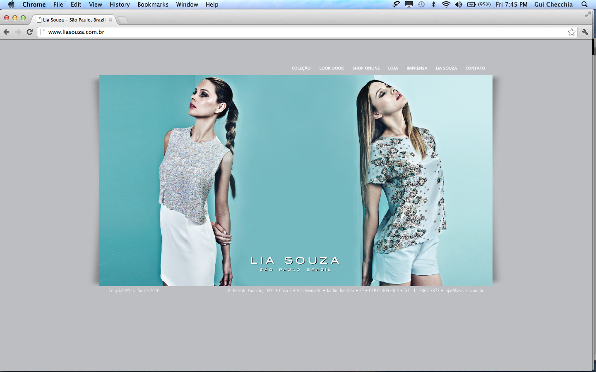Click the battery 95% indicator
Screen dimensions: 596x372
click(479, 5)
